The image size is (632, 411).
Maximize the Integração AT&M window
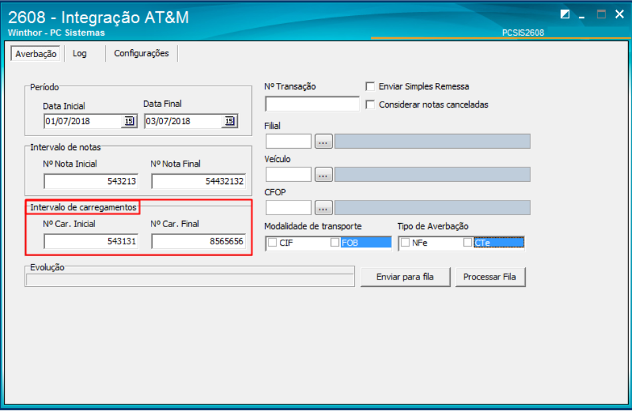(x=601, y=15)
